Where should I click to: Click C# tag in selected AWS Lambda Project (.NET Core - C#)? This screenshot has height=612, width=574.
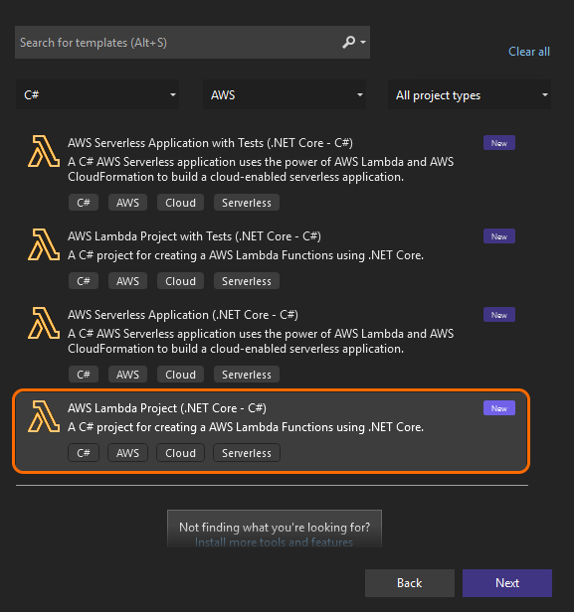84,453
